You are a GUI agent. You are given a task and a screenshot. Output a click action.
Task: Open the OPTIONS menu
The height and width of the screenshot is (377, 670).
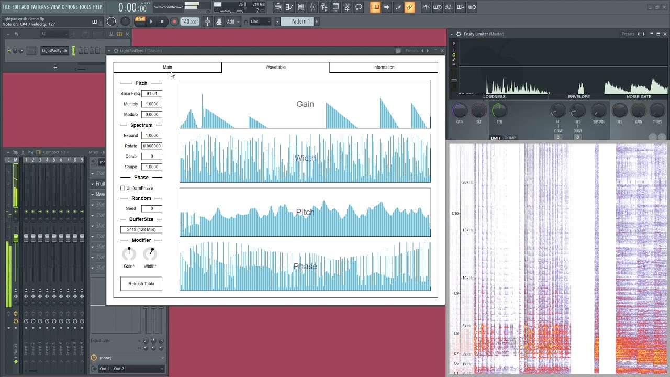[x=70, y=7]
